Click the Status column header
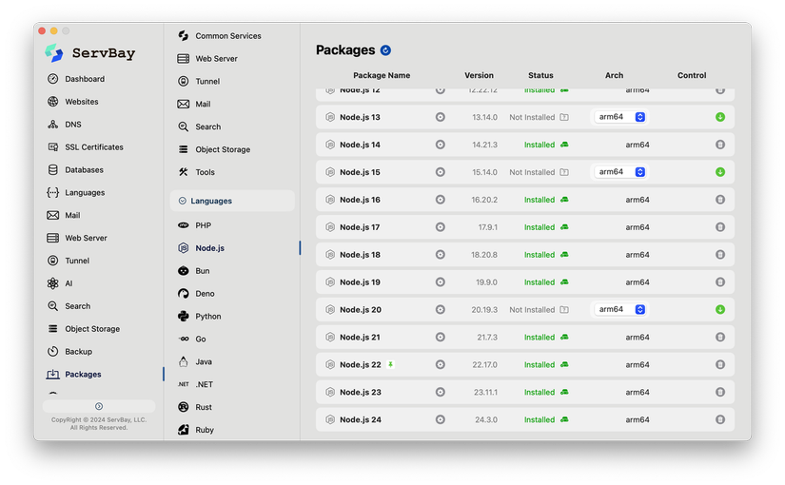The width and height of the screenshot is (785, 485). 540,75
